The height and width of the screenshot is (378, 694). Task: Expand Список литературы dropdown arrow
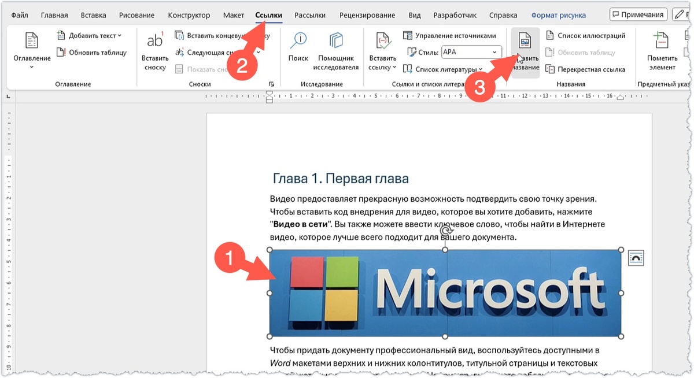click(x=481, y=69)
